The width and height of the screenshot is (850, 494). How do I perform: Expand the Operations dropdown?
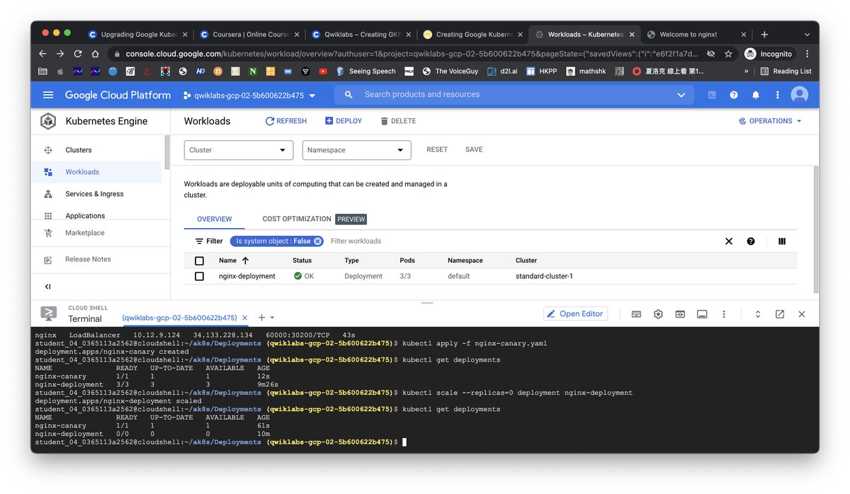(x=770, y=121)
